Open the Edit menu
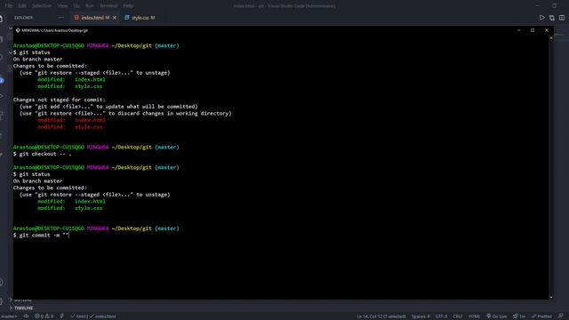569x320 pixels. coord(22,6)
